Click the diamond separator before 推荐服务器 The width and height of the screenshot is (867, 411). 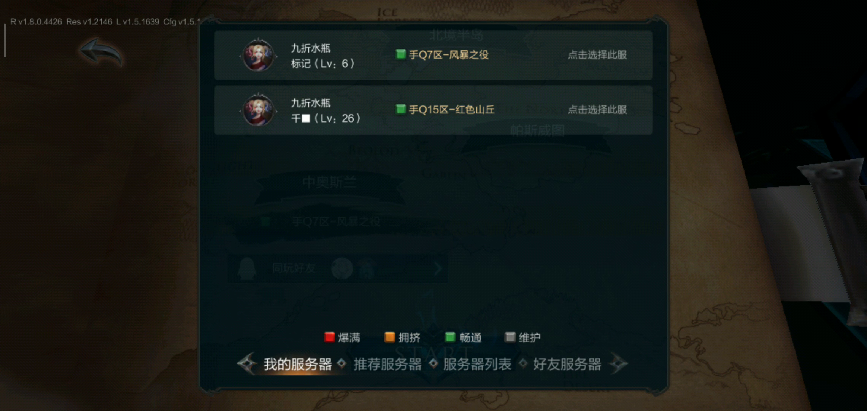coord(341,363)
